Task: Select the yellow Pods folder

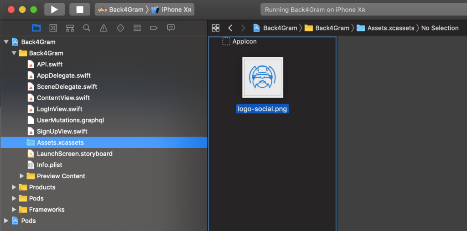Action: tap(104, 198)
